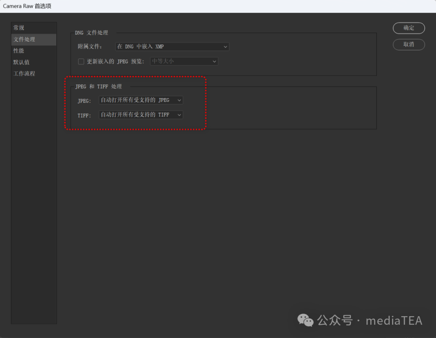Open the 工作流程 preferences section
The image size is (436, 338).
tap(34, 73)
